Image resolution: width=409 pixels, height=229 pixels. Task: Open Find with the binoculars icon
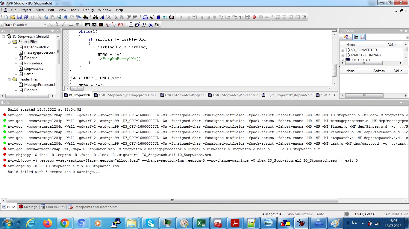point(96,17)
